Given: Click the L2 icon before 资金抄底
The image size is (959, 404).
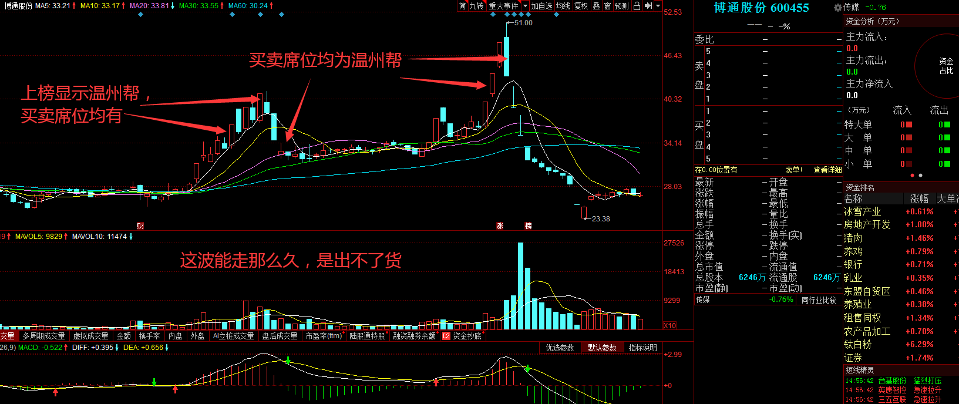Looking at the screenshot, I should 446,336.
